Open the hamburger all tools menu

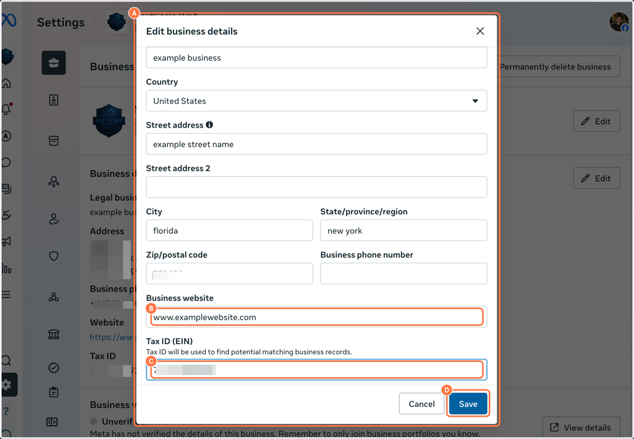click(x=6, y=295)
